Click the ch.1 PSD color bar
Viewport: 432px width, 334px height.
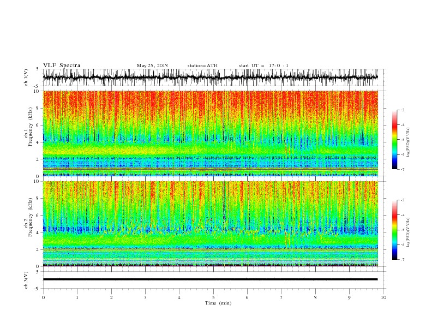coord(395,140)
